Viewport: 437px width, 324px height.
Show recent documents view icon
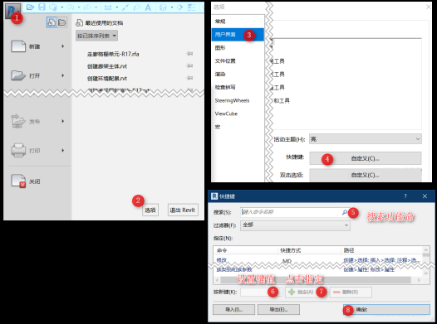point(52,22)
